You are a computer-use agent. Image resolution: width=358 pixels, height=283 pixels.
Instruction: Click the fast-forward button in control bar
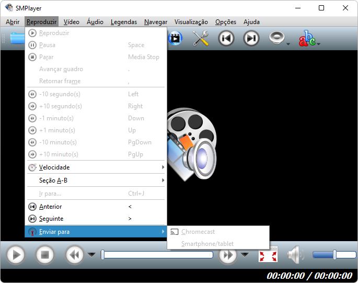228,255
